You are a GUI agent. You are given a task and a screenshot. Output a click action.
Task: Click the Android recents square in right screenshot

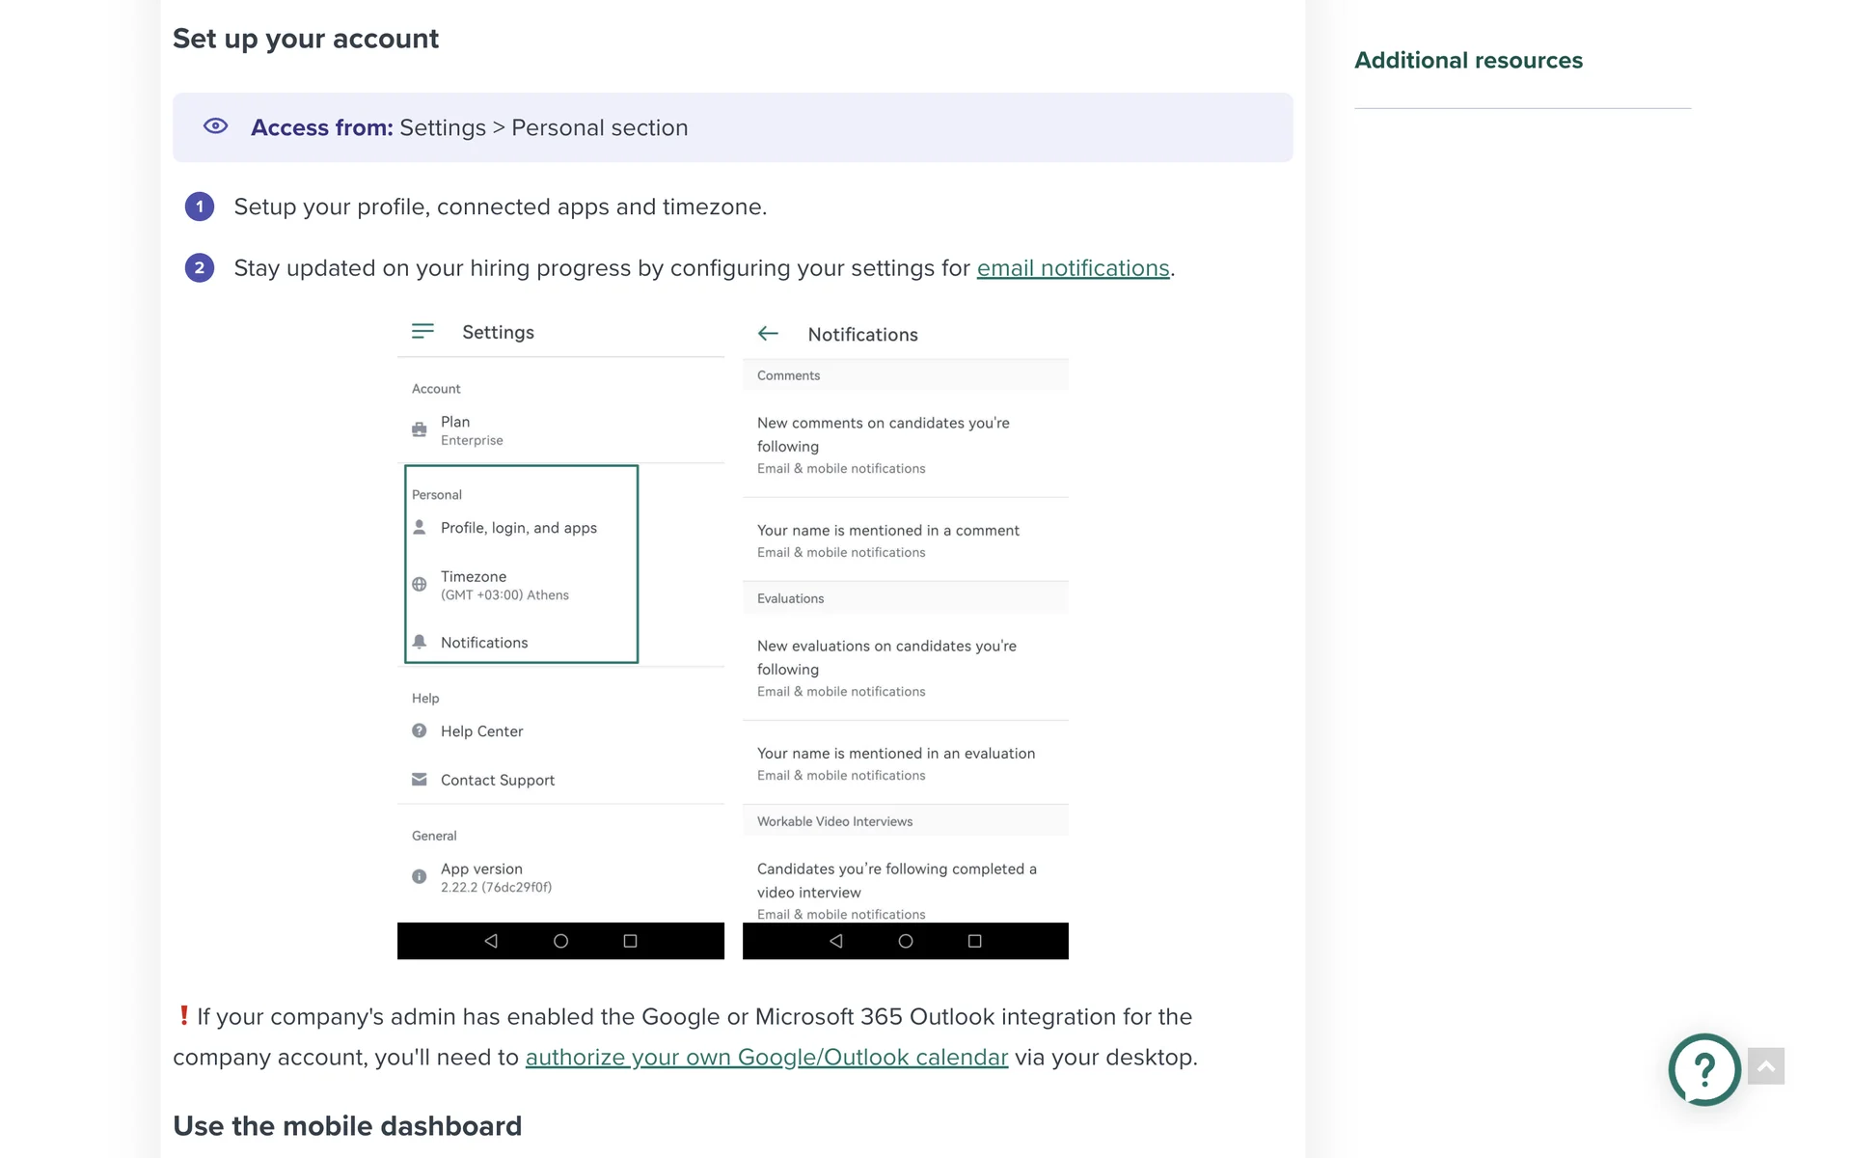click(974, 941)
